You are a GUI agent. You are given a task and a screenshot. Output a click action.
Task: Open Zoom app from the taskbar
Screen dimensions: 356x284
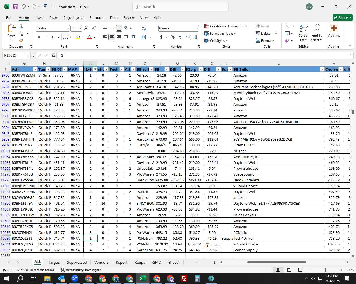(75, 278)
